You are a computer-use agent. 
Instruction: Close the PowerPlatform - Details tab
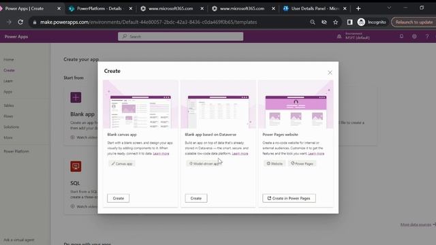(131, 9)
